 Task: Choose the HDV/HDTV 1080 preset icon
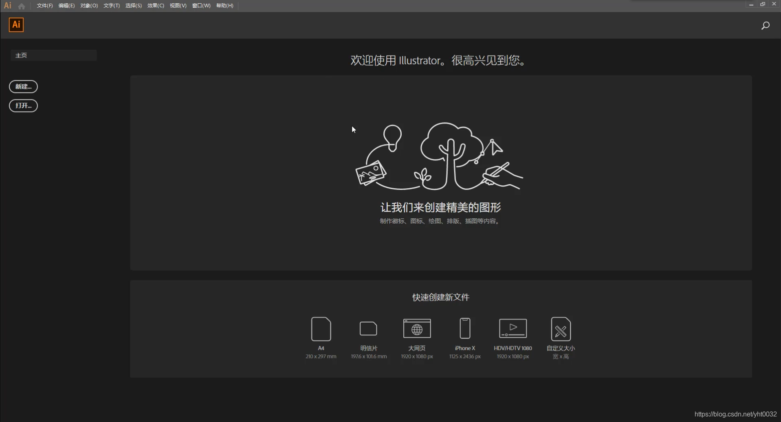click(513, 328)
